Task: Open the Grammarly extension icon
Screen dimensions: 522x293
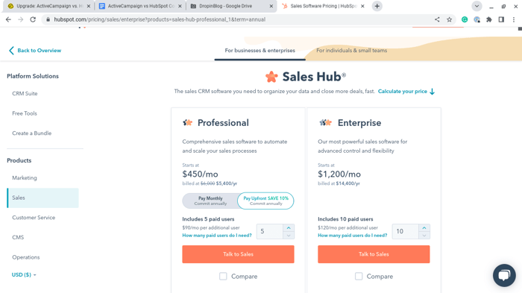Action: tap(465, 19)
